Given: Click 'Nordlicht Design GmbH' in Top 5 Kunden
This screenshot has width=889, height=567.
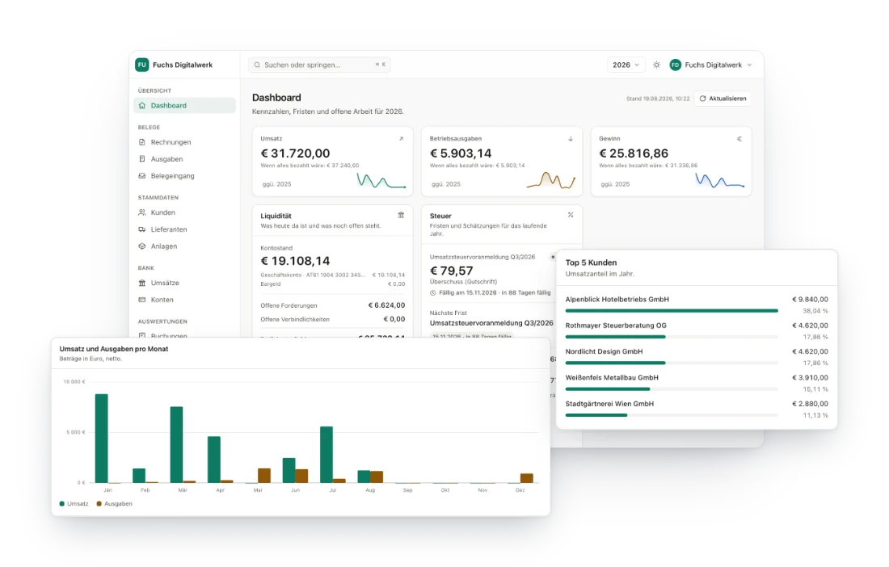Looking at the screenshot, I should tap(604, 352).
